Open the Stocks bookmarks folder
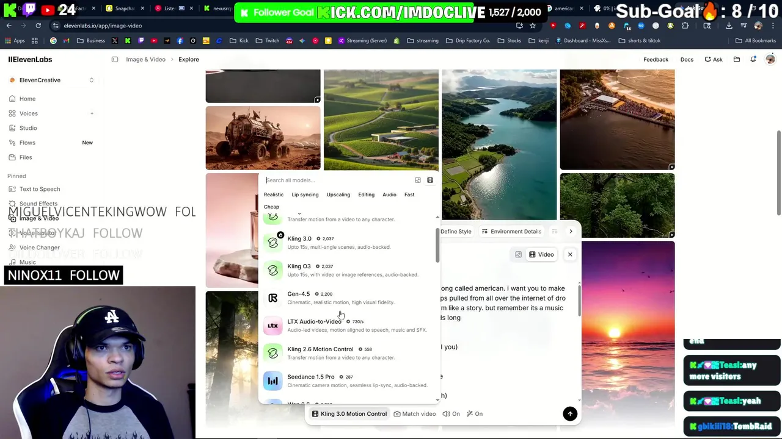 click(510, 40)
